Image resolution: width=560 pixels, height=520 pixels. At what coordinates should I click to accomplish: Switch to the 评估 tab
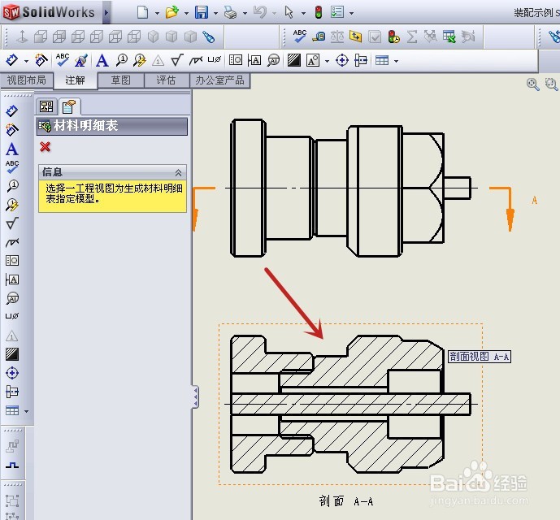pyautogui.click(x=166, y=80)
